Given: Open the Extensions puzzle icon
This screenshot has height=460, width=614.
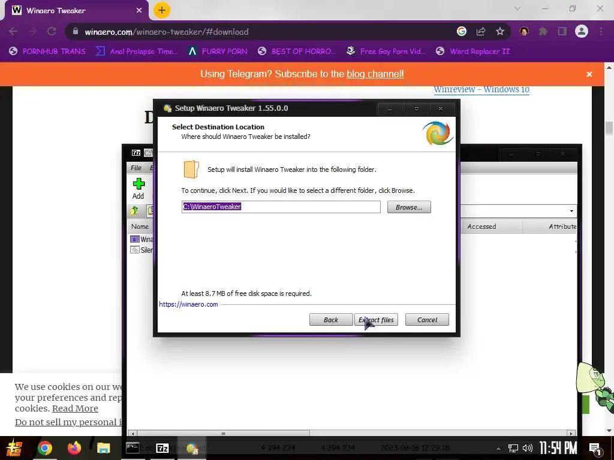Looking at the screenshot, I should click(x=543, y=31).
